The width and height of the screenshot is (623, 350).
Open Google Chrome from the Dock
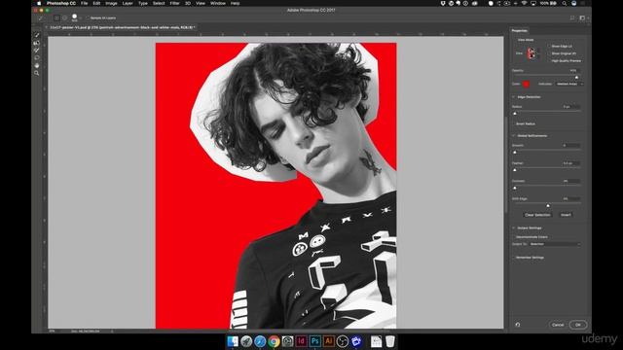click(x=274, y=341)
